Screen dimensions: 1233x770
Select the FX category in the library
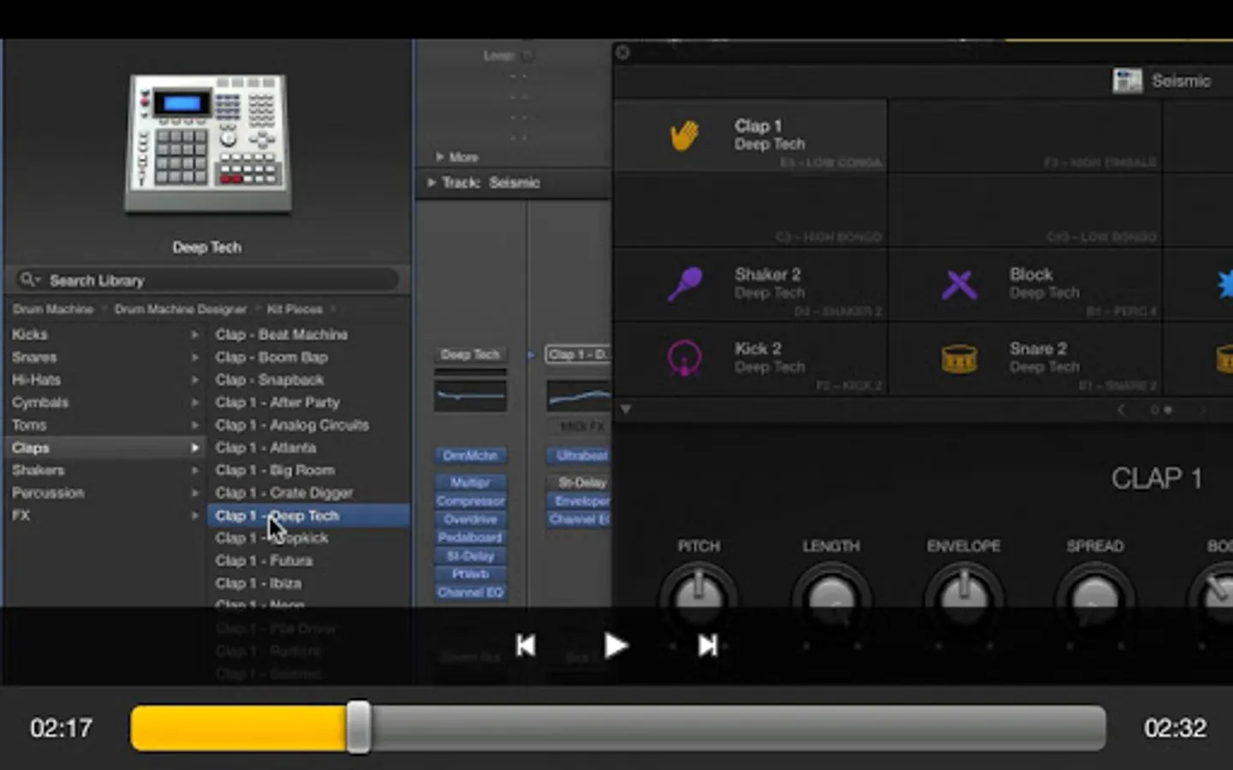105,515
